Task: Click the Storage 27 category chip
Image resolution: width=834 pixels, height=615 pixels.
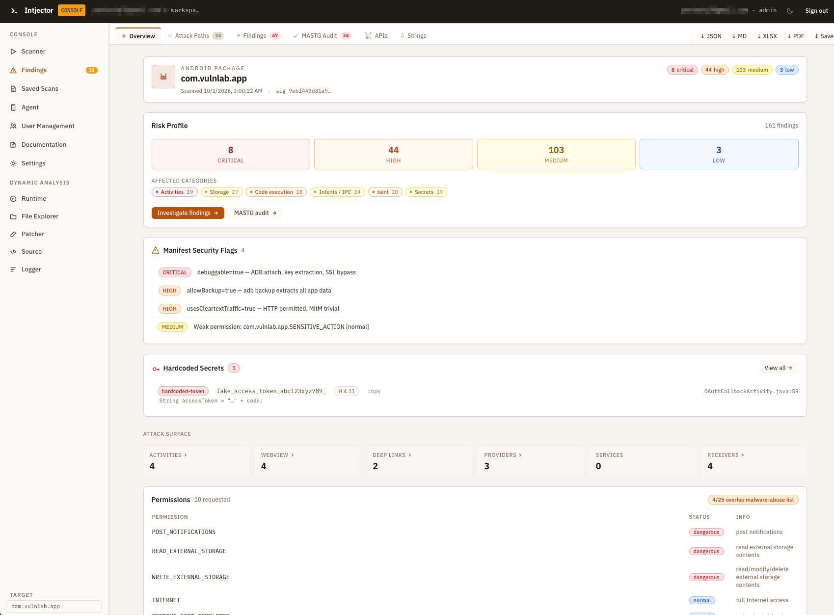Action: pyautogui.click(x=222, y=192)
